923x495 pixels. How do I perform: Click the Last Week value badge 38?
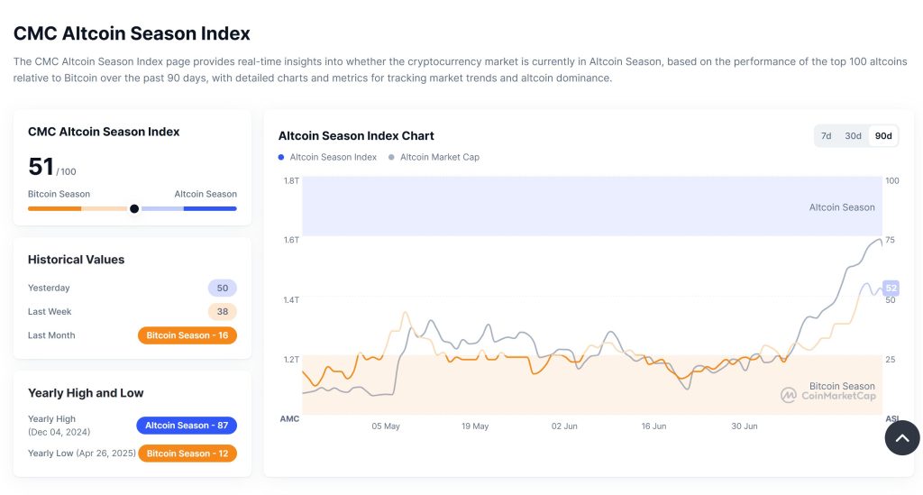click(222, 312)
